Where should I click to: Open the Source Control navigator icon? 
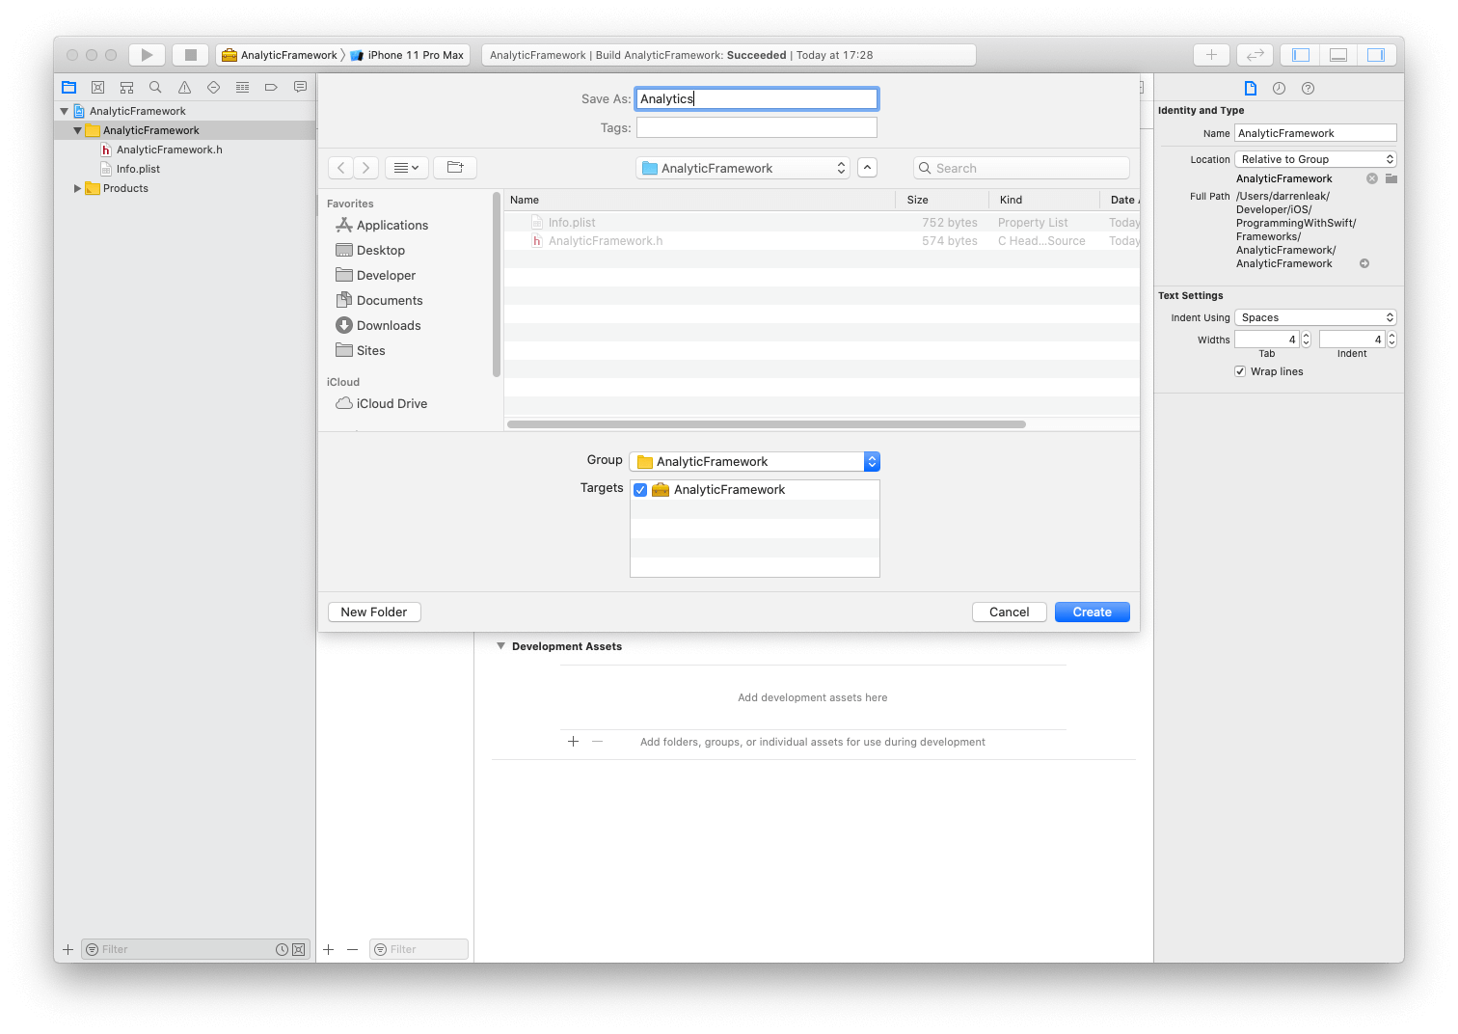pos(97,87)
